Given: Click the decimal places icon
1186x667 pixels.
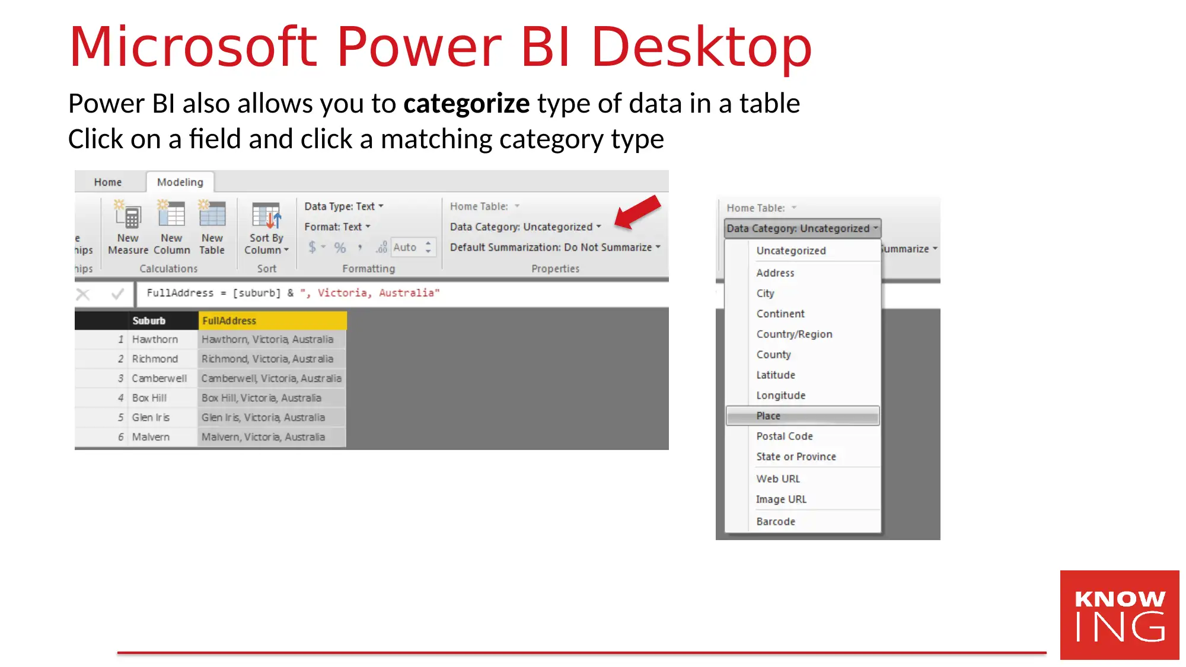Looking at the screenshot, I should (381, 247).
